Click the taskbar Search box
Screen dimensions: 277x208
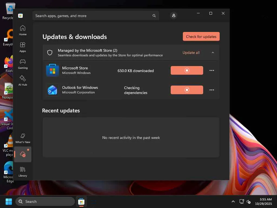point(45,201)
